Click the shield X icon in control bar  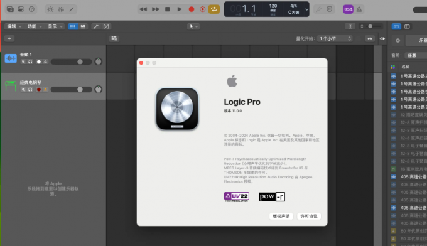(330, 9)
